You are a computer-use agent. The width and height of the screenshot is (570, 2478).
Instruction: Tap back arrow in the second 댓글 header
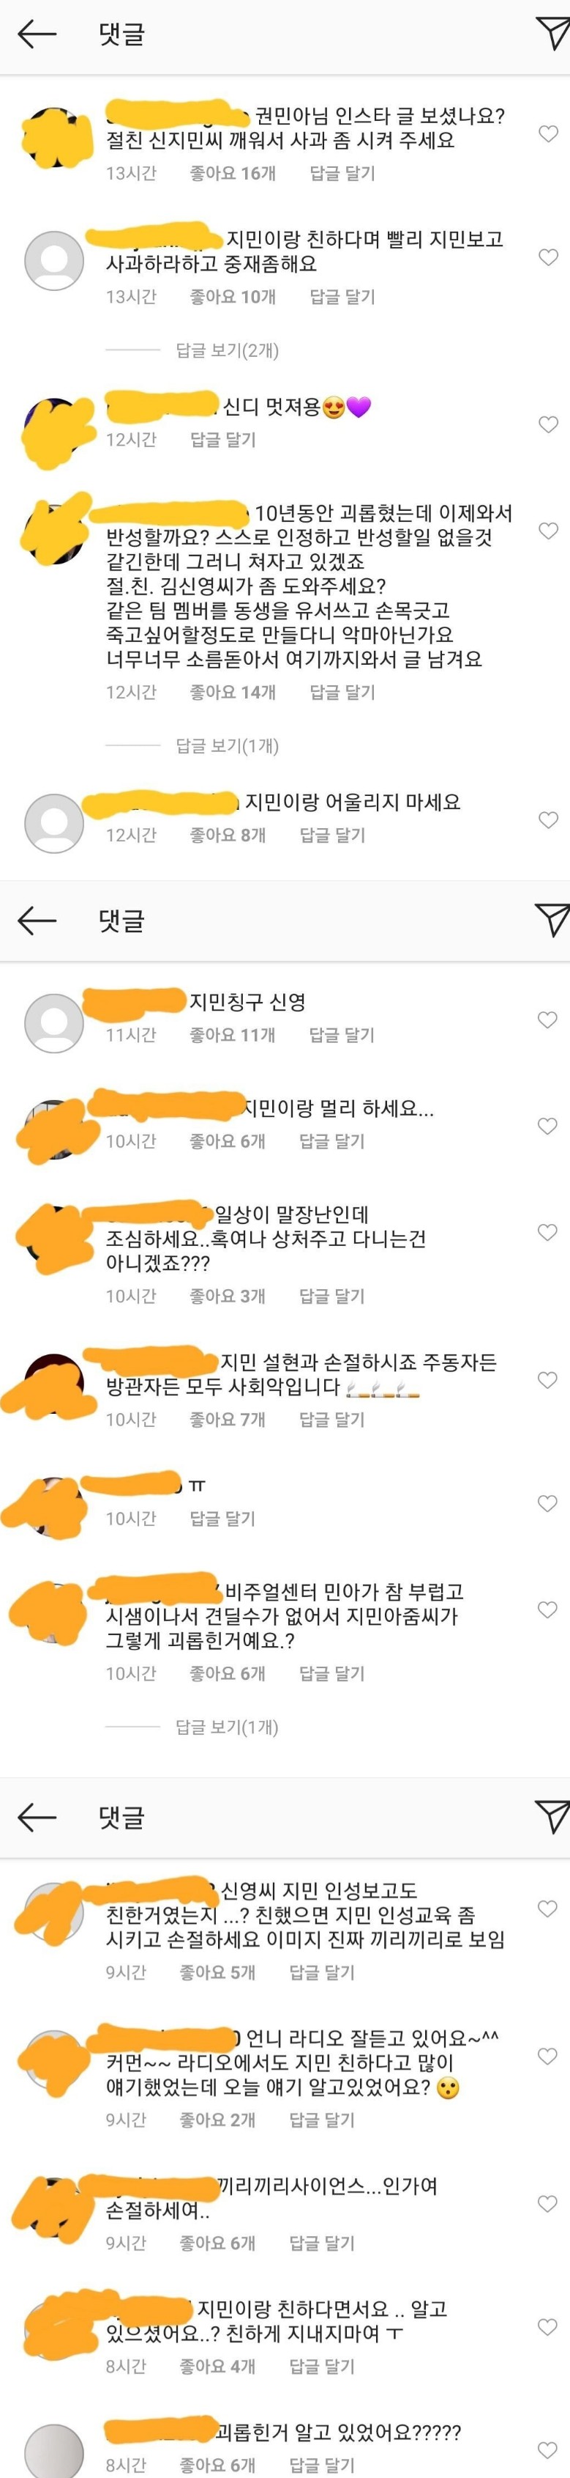click(37, 921)
